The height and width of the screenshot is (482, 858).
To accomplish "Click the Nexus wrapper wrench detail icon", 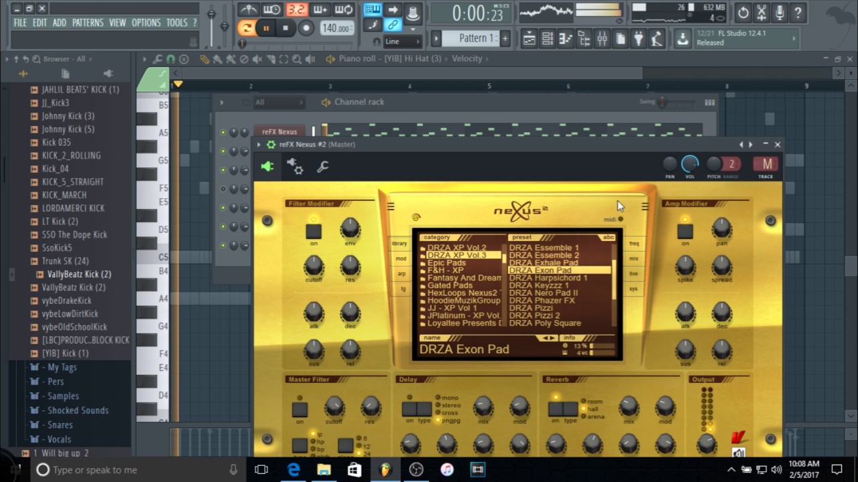I will pos(322,167).
